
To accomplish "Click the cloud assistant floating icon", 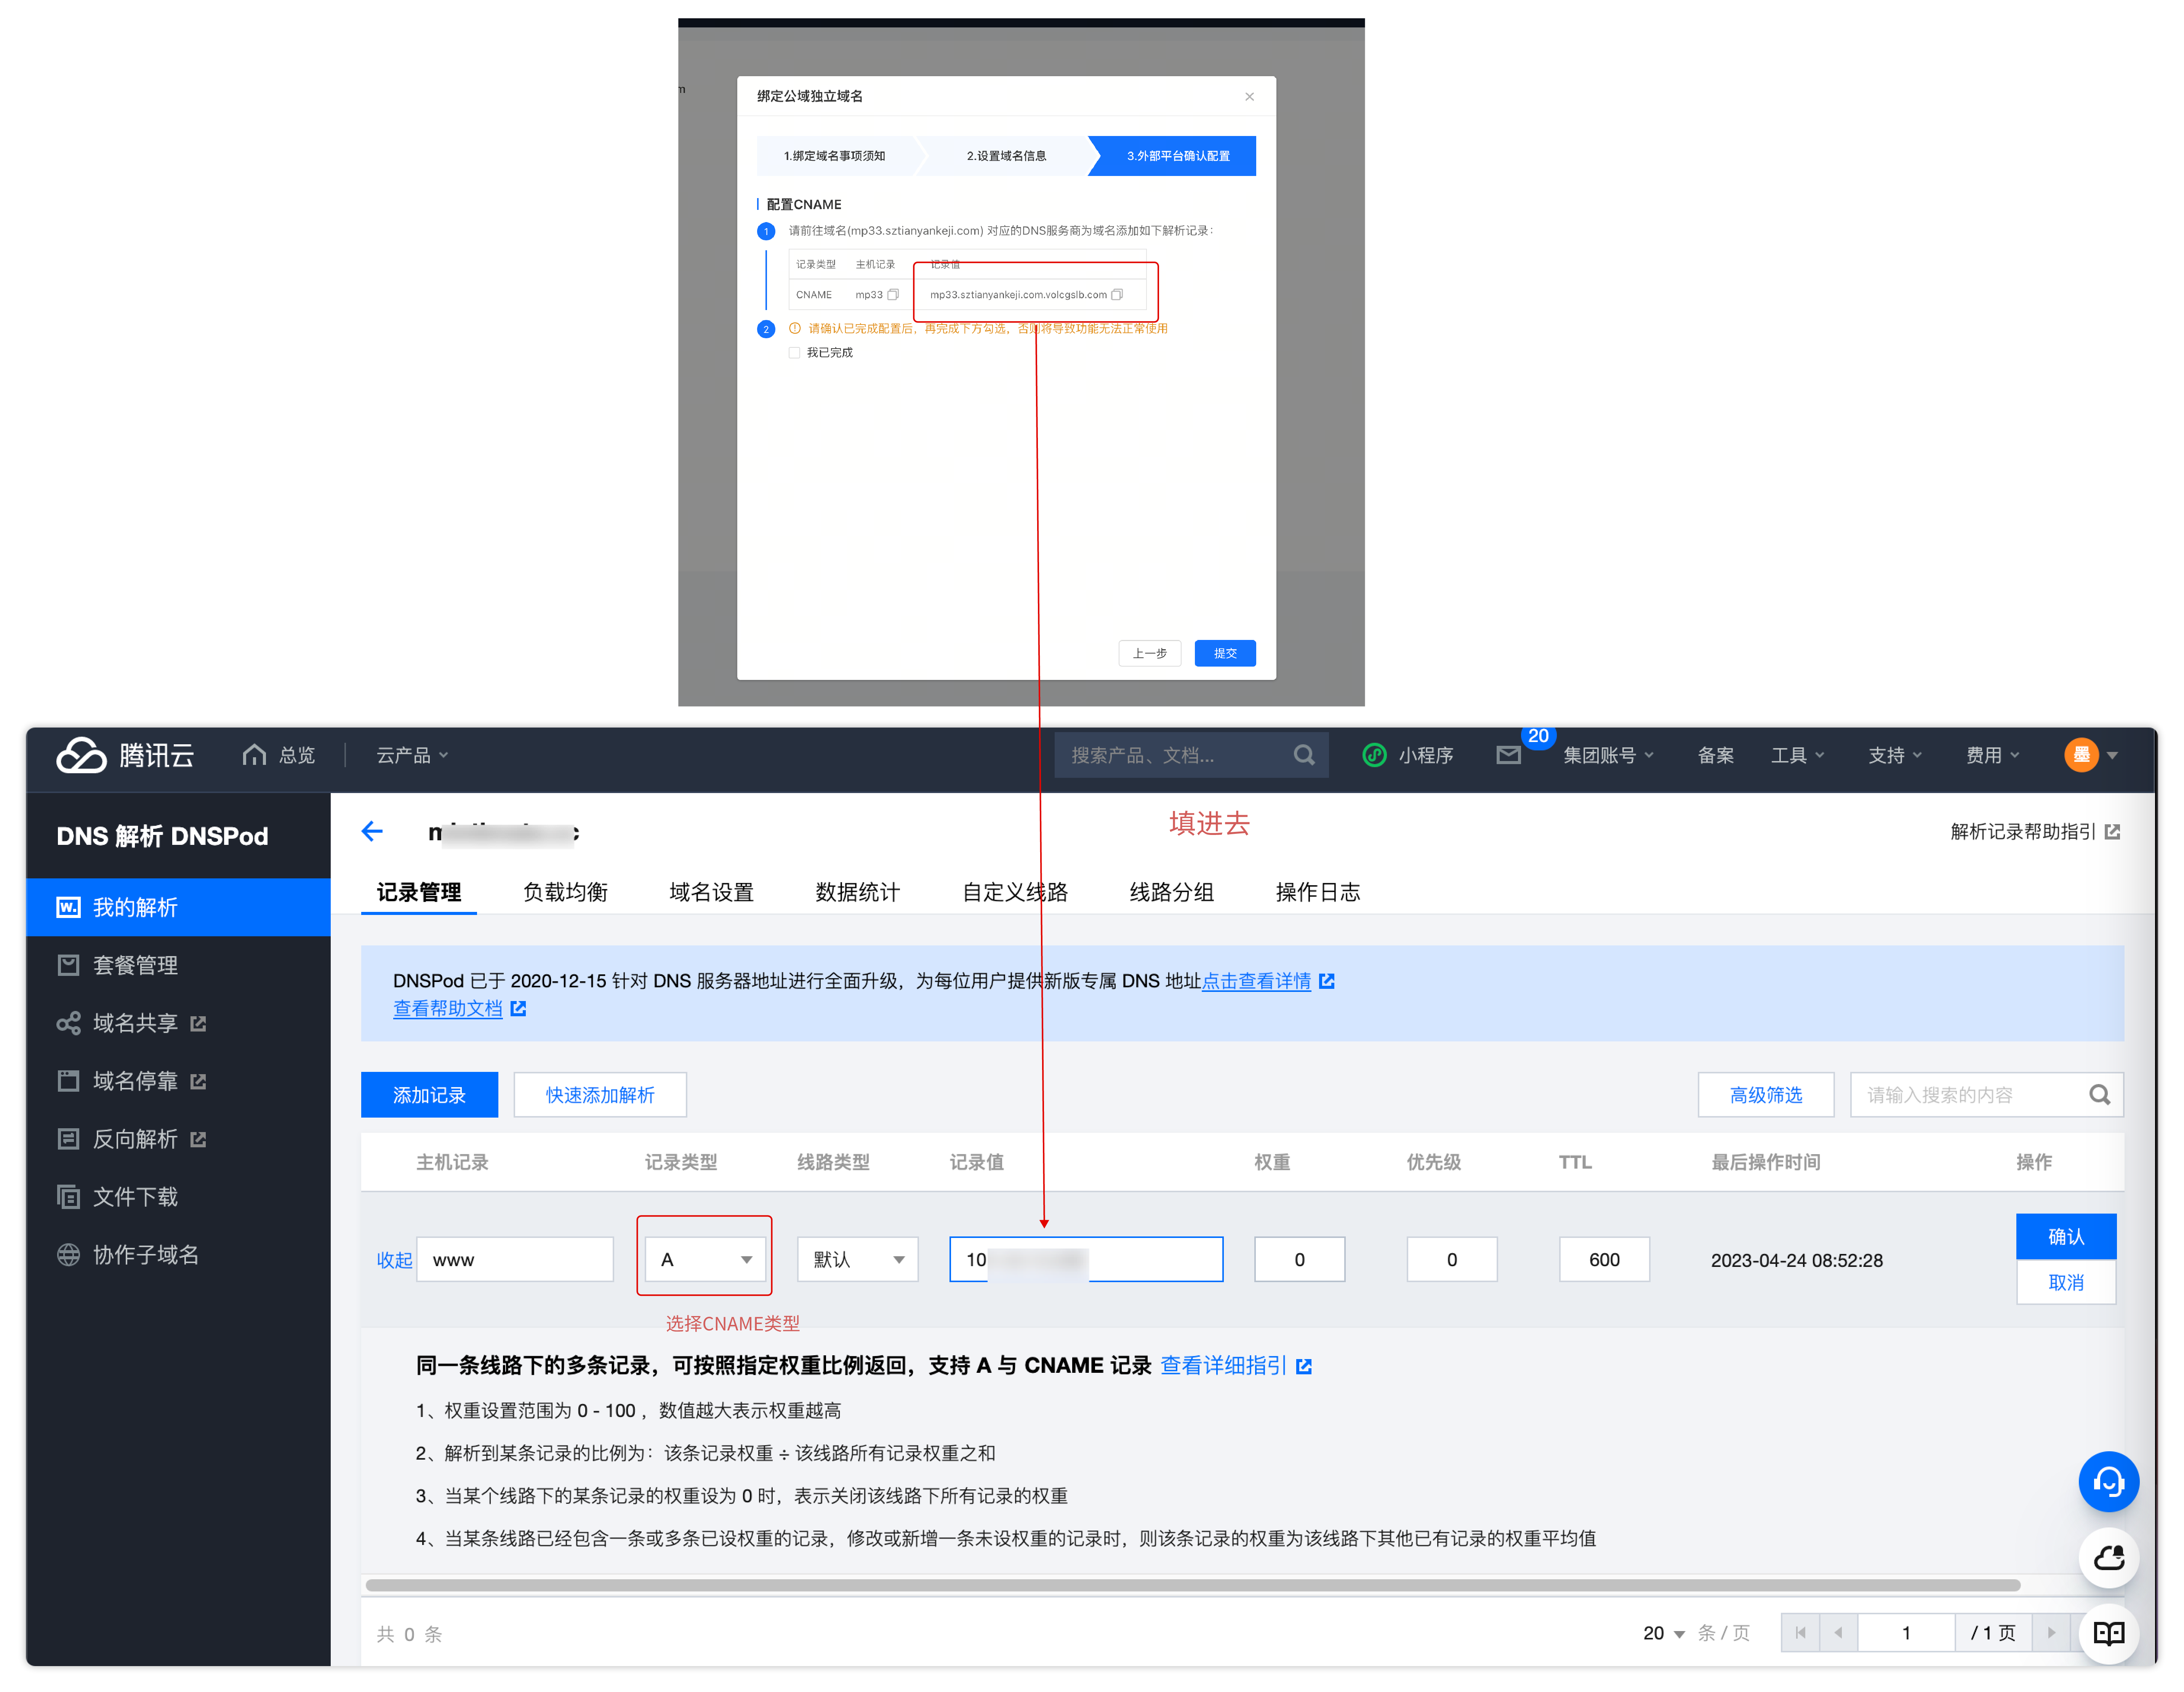I will coord(2108,1557).
